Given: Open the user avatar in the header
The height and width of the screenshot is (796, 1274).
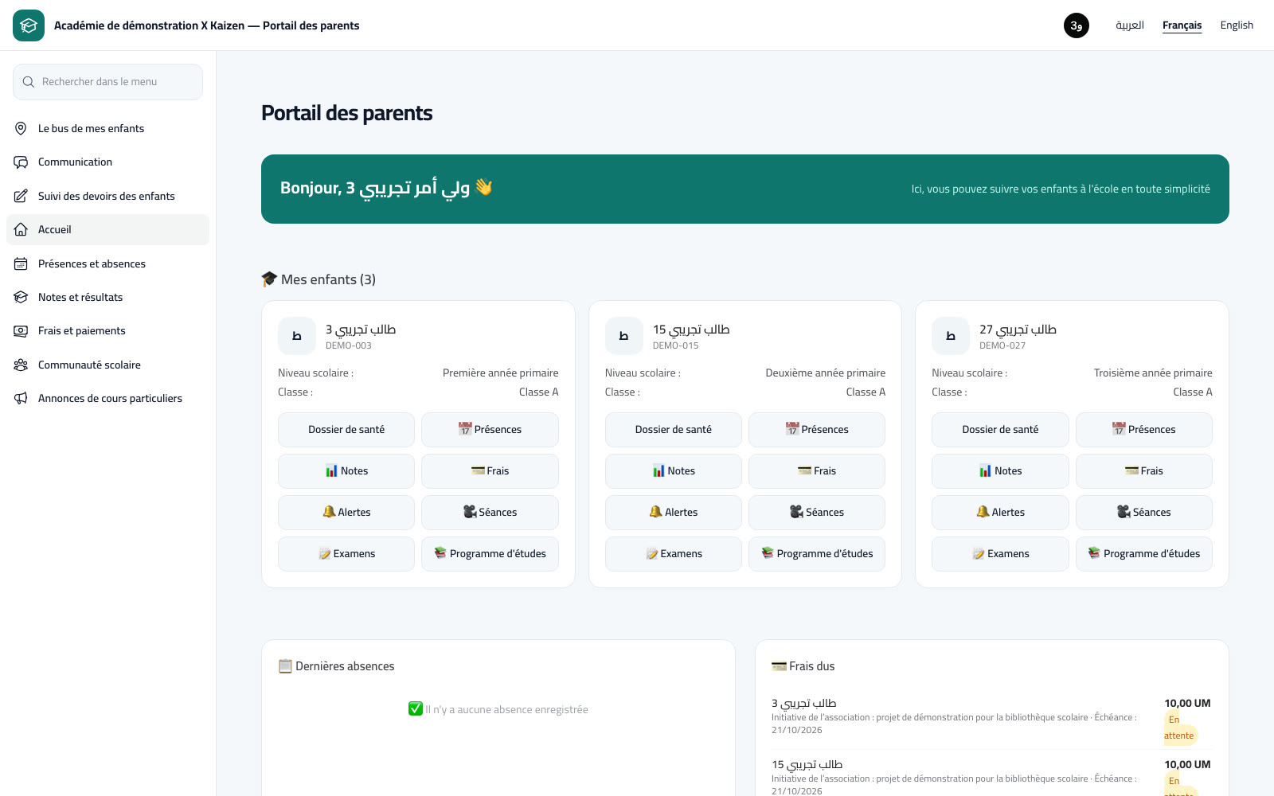Looking at the screenshot, I should (1077, 25).
